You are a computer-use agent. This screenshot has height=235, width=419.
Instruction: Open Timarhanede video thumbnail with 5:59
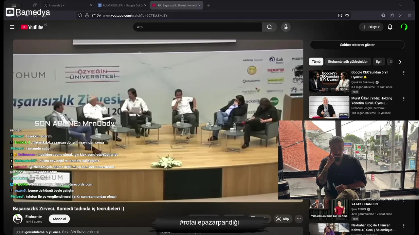329,210
